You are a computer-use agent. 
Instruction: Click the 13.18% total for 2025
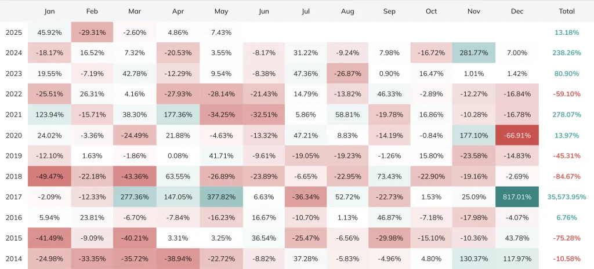(x=566, y=32)
